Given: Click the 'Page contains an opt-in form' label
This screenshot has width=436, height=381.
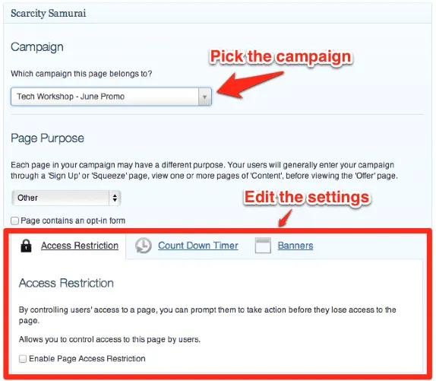Looking at the screenshot, I should pos(73,221).
